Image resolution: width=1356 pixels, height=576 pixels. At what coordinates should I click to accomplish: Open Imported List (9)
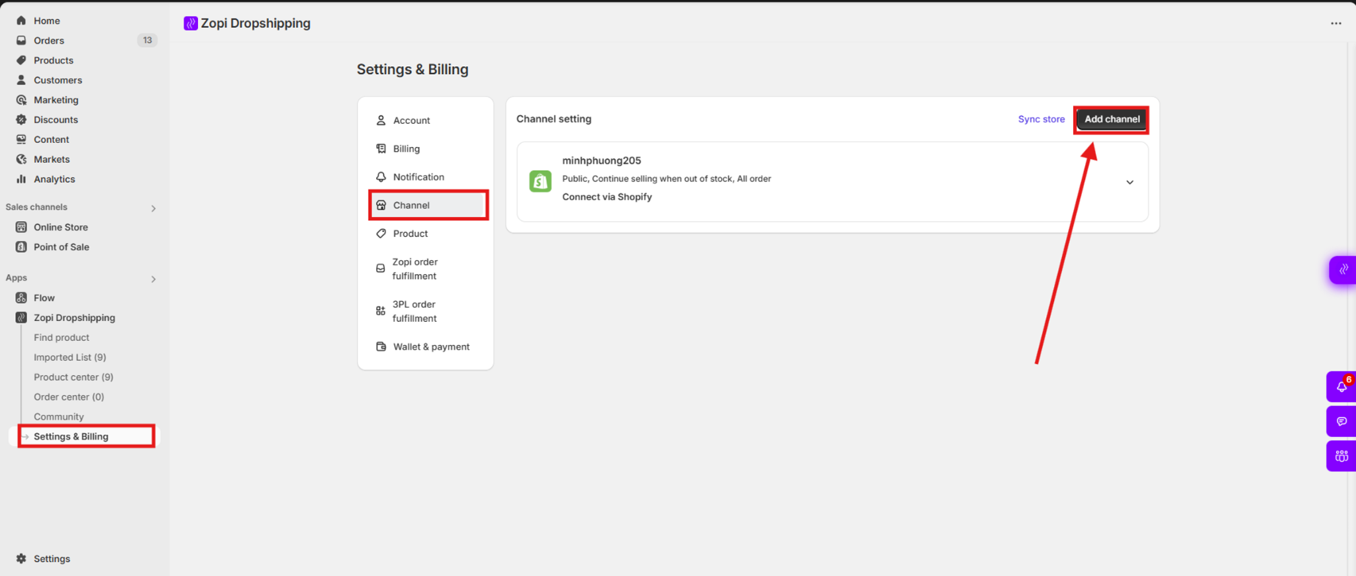pyautogui.click(x=70, y=358)
